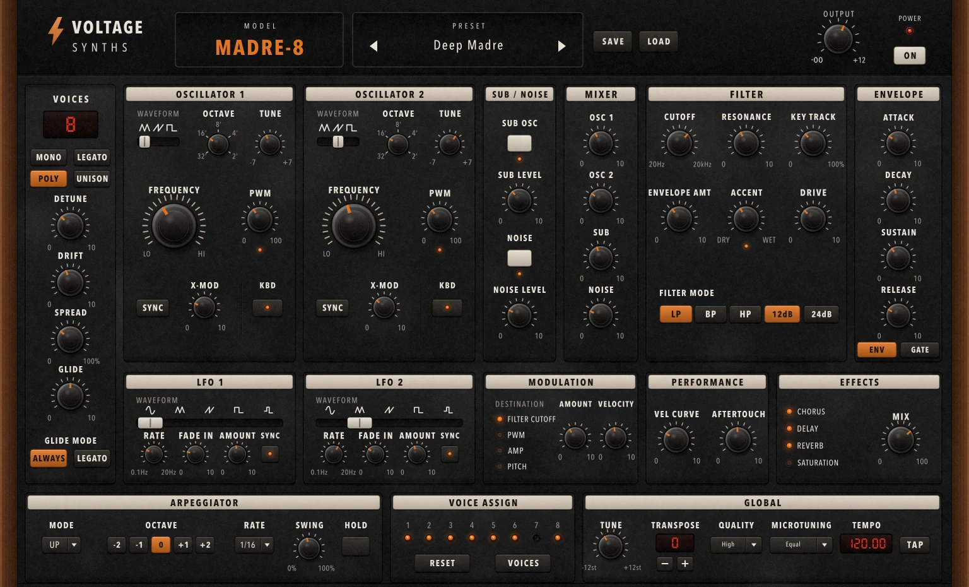Switch voice mode to Unison
Image resolution: width=969 pixels, height=587 pixels.
92,179
